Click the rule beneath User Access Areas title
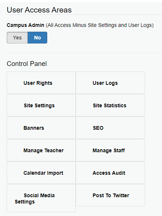Image resolution: width=162 pixels, height=216 pixels. click(x=84, y=14)
